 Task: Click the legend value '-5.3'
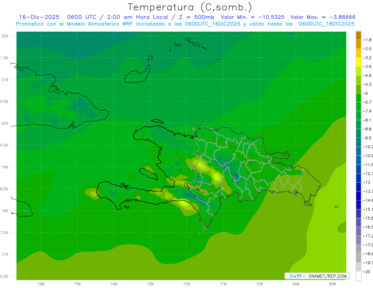[x=367, y=84]
